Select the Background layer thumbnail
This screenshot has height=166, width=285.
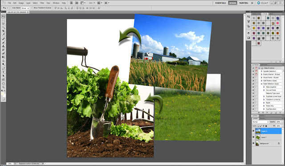point(257,143)
